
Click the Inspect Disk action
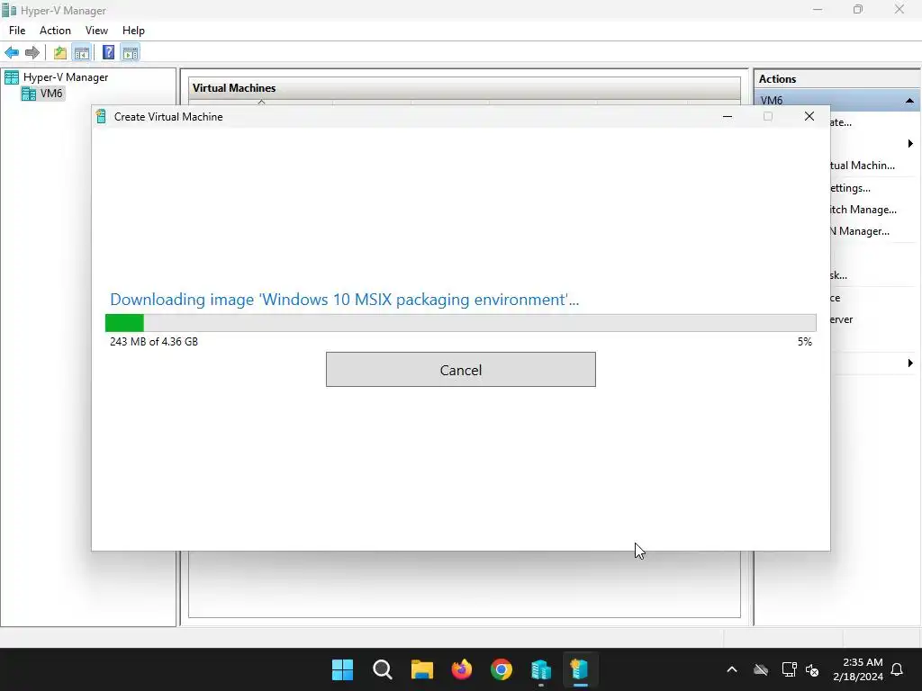click(838, 275)
